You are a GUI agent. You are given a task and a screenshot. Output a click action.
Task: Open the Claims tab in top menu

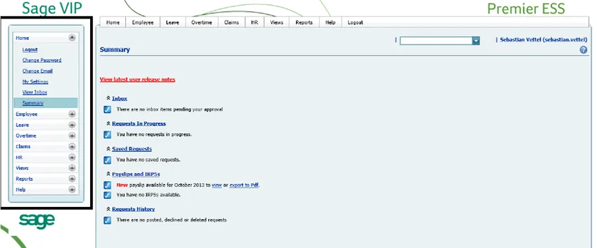coord(231,22)
